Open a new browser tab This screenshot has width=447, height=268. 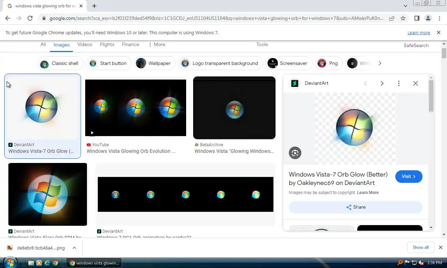[94, 6]
